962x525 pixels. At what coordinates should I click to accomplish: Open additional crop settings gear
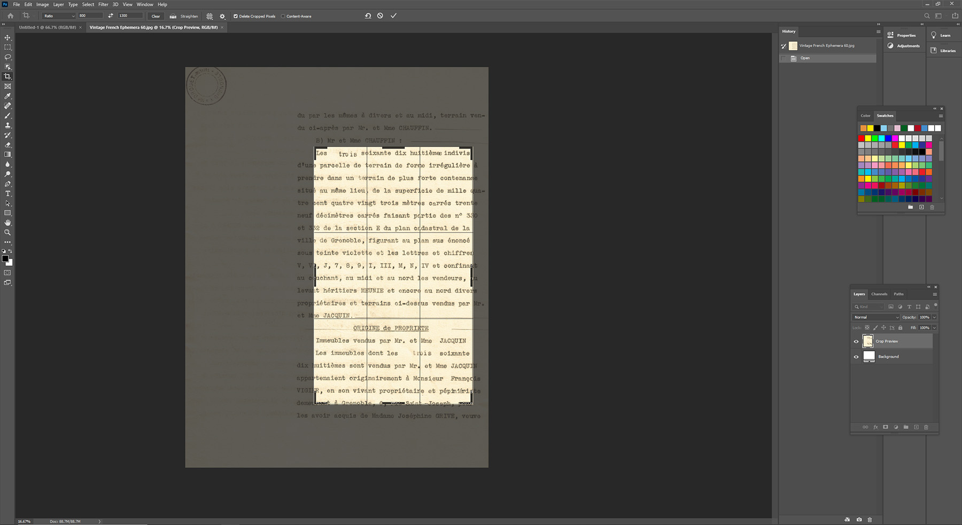tap(222, 16)
